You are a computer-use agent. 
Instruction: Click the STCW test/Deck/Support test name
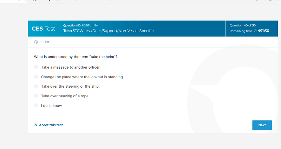(112, 31)
